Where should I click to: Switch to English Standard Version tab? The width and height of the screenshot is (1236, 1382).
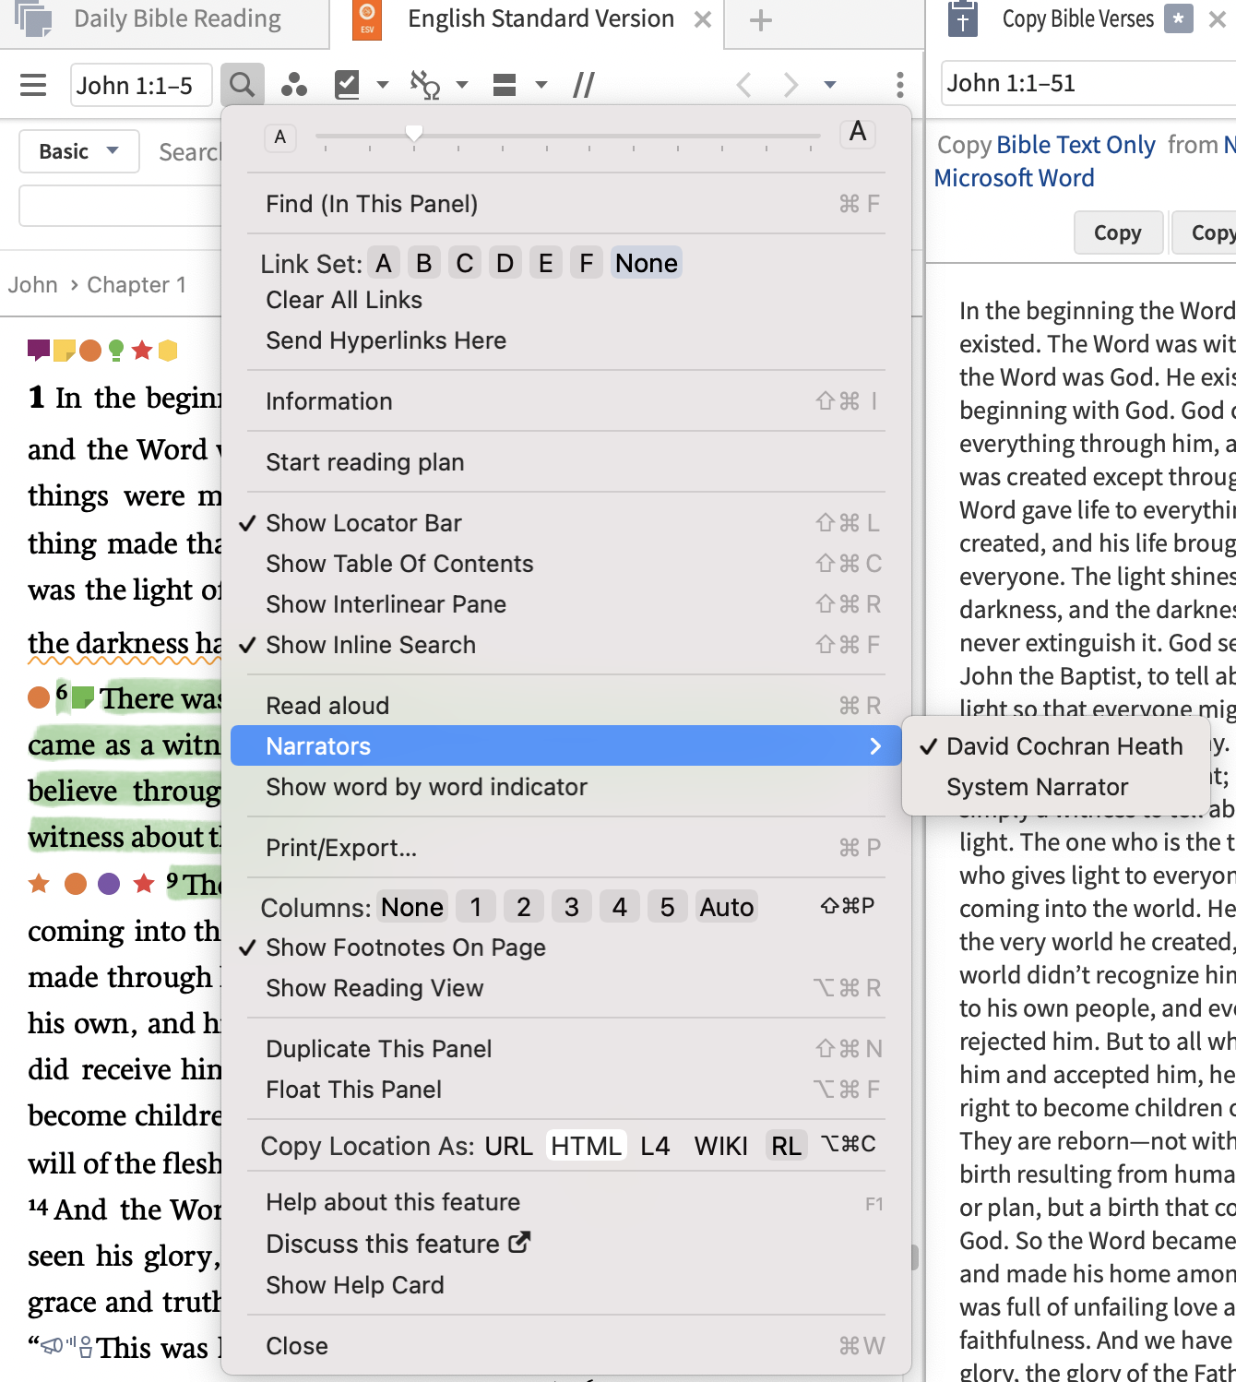pos(541,19)
